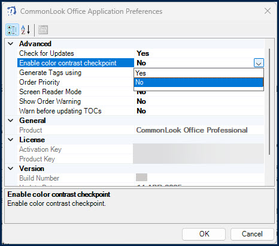Click the Advanced category header text

35,44
